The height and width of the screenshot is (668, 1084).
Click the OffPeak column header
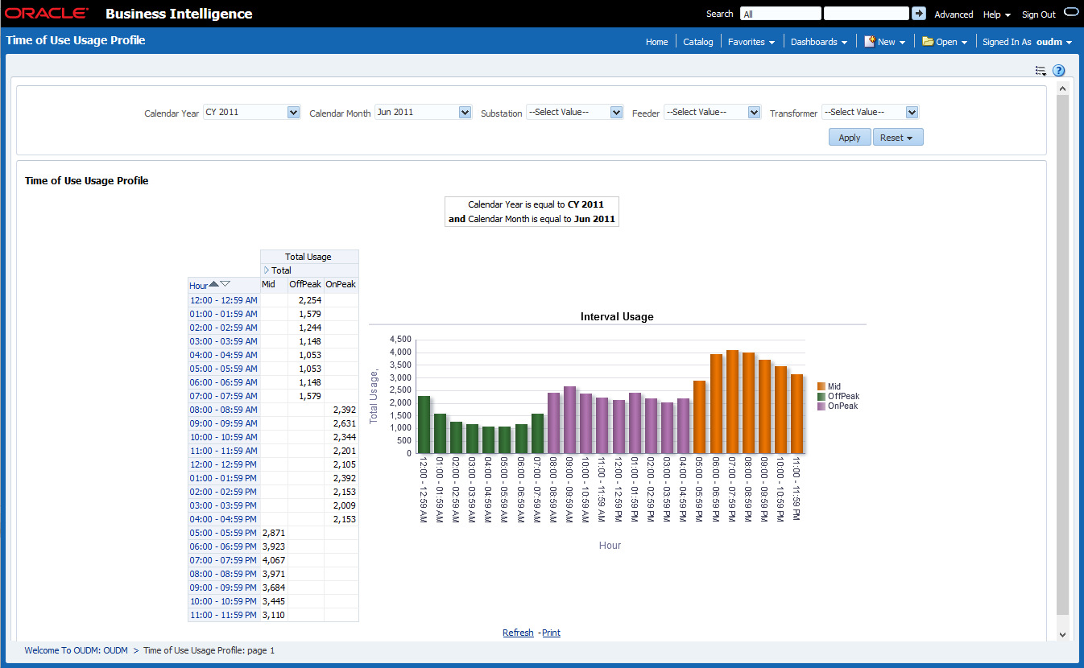click(305, 284)
